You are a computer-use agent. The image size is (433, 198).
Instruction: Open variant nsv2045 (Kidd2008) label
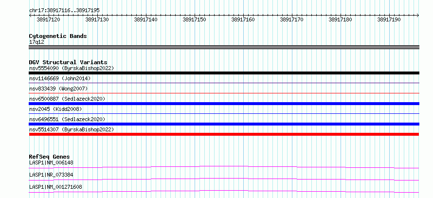pyautogui.click(x=55, y=109)
